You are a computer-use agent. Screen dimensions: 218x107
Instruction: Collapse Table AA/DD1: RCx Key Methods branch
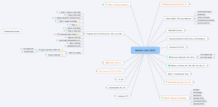194,18
